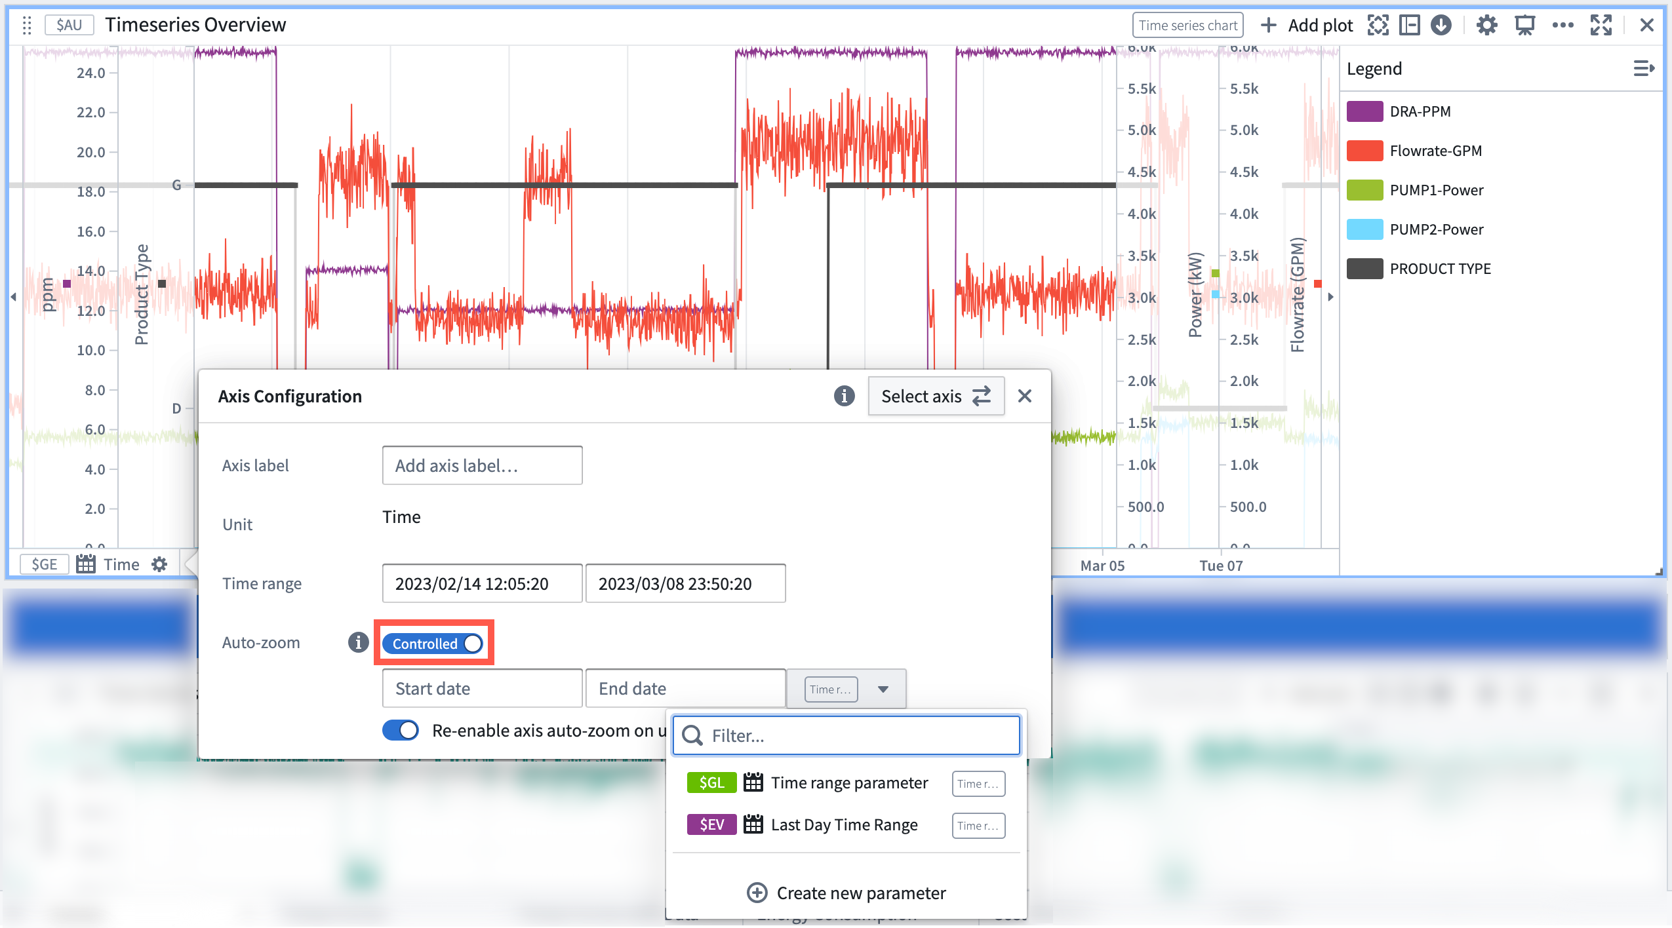Click the dark Product Type axis marker
The image size is (1672, 928).
[162, 283]
